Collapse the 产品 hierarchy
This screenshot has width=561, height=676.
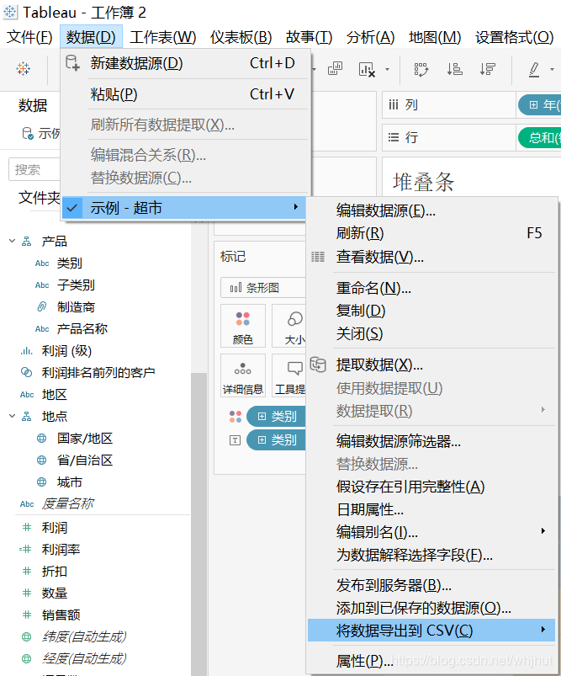13,241
